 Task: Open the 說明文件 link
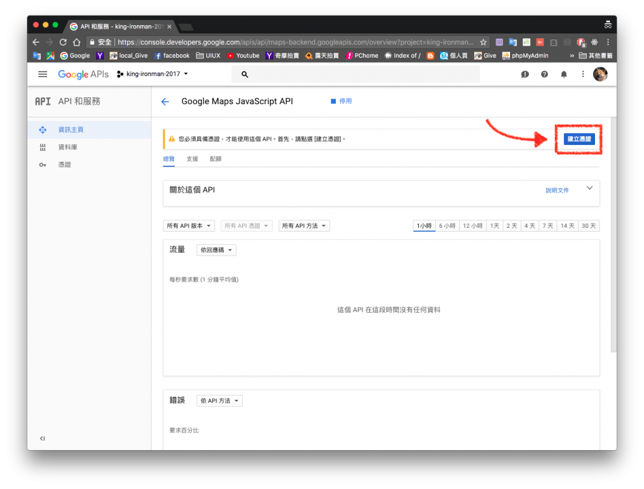[x=557, y=190]
